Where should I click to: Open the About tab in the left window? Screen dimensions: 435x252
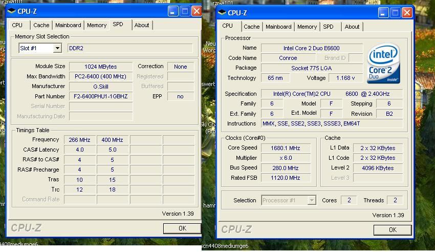tap(142, 25)
